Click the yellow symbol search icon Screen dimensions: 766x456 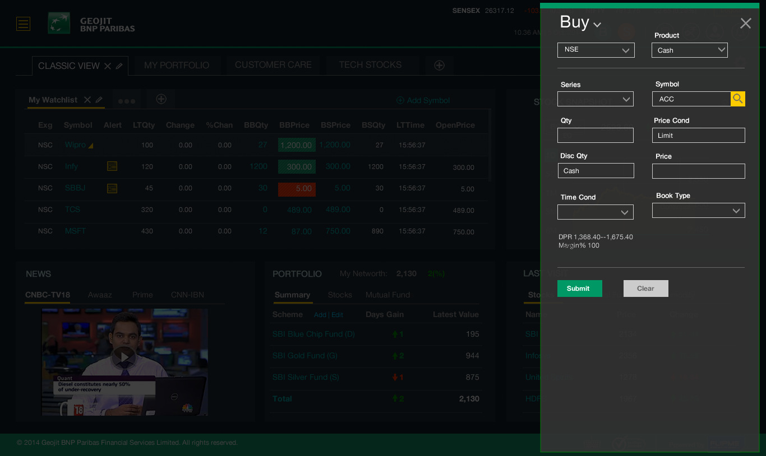coord(737,99)
